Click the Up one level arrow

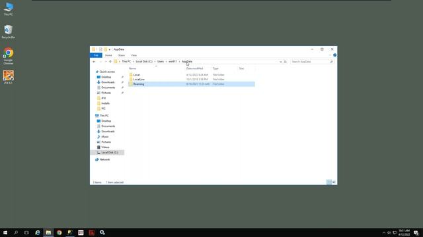110,61
